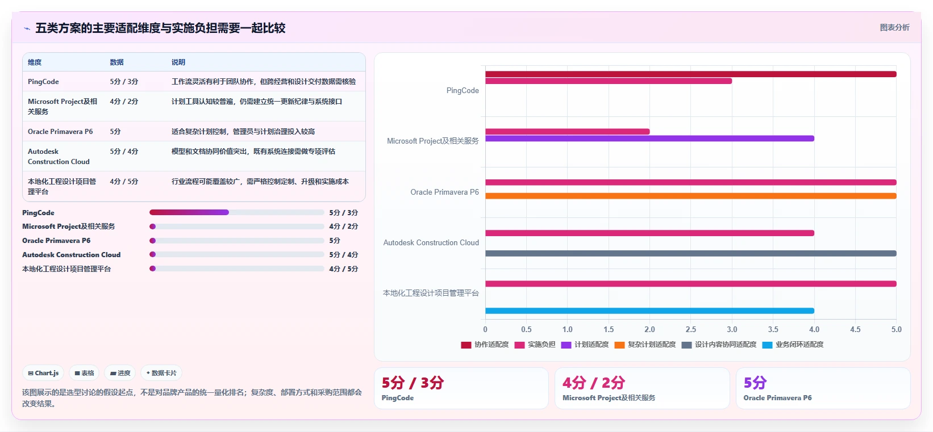Toggle the 计划适配度 legend swatch

(x=566, y=345)
